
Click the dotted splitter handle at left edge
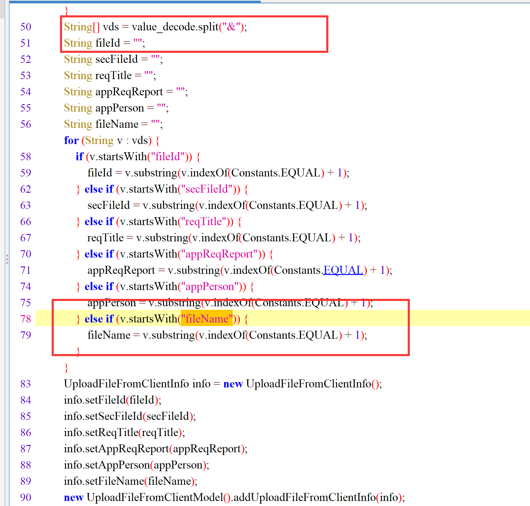[7, 259]
